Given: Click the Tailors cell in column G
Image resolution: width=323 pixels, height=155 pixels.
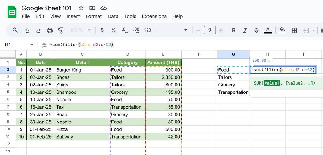Looking at the screenshot, I should click(x=233, y=77).
